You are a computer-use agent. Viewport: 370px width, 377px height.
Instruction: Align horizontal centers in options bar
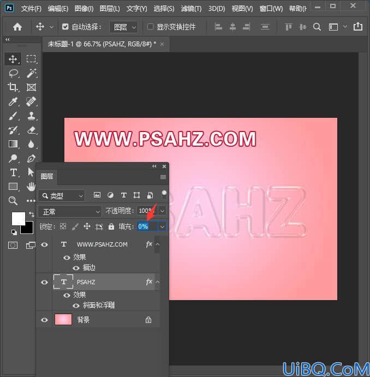[232, 27]
